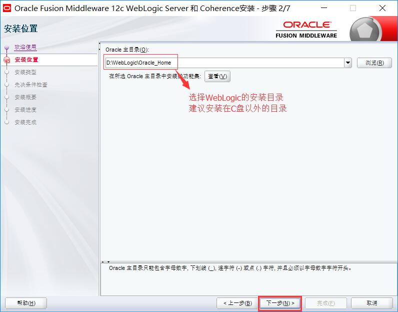Expand the Oracle home directory dropdown arrow
398x312 pixels.
click(347, 63)
